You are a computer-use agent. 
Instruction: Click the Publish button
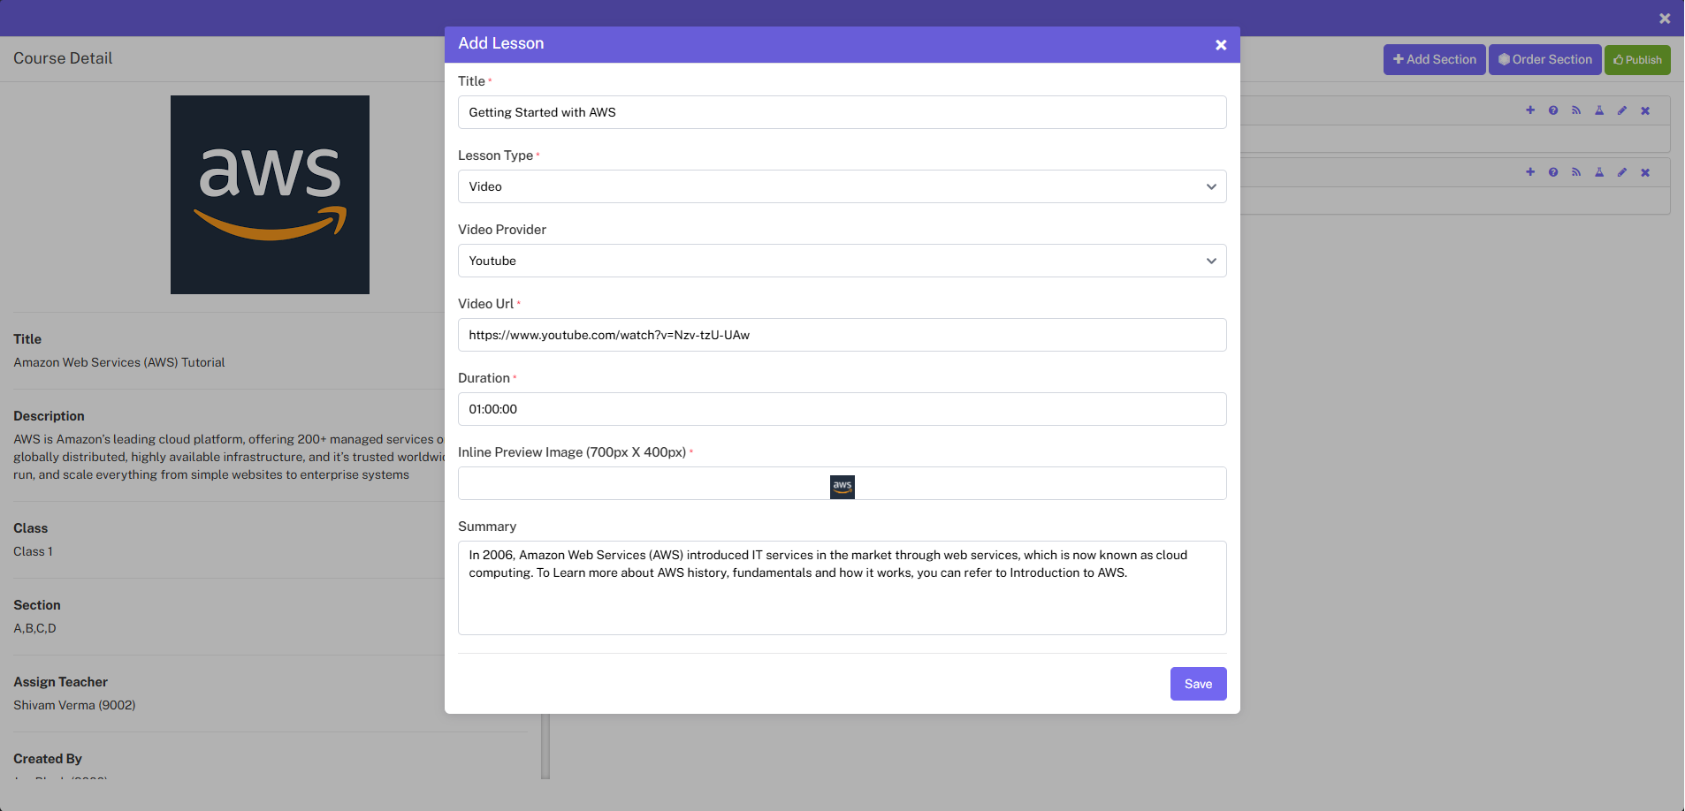[x=1636, y=59]
